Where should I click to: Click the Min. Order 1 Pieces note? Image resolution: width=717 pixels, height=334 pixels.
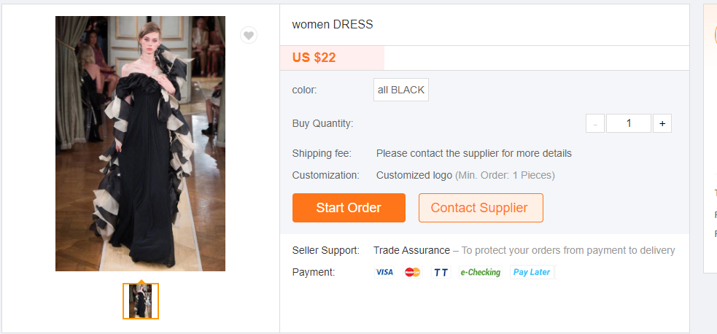coord(505,176)
